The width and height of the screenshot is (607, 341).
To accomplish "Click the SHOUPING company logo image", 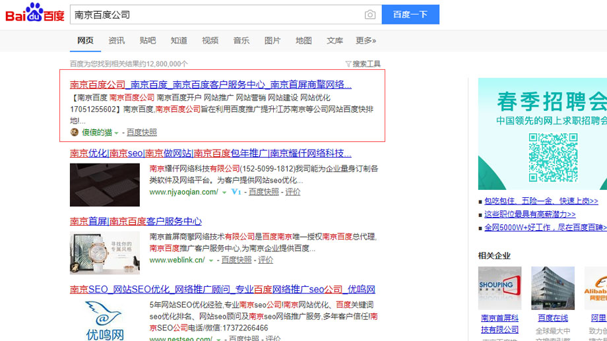I will click(x=499, y=288).
